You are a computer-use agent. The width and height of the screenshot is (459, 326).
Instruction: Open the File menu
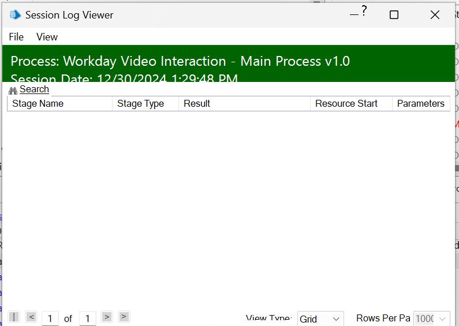[16, 37]
